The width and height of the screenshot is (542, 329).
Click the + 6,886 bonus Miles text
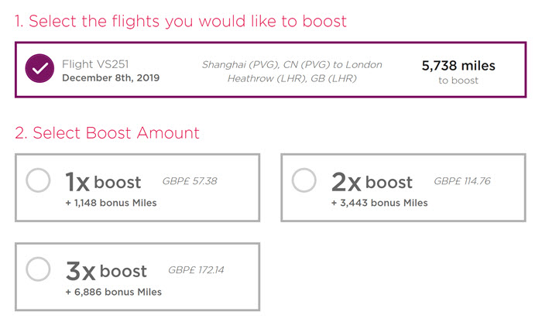[x=113, y=292]
